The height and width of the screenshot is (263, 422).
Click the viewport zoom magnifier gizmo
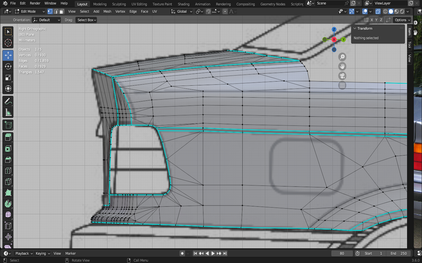342,57
